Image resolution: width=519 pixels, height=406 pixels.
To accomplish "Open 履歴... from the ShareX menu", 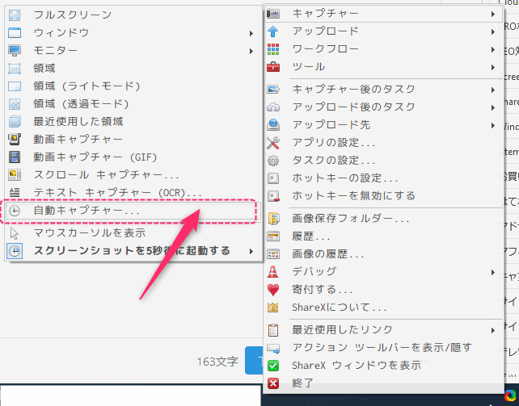I will (384, 236).
